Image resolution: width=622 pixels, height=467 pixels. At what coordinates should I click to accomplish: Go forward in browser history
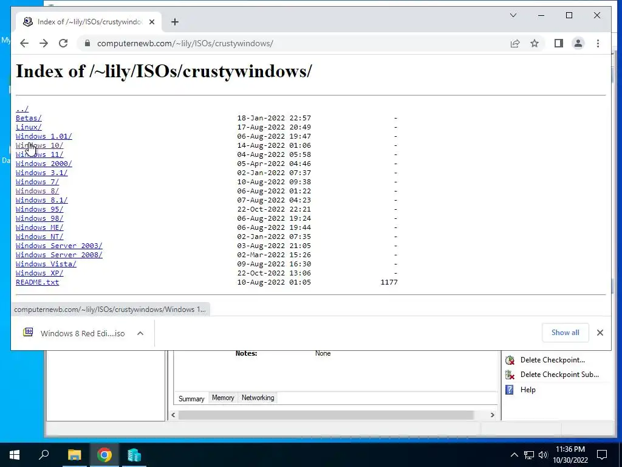coord(44,43)
